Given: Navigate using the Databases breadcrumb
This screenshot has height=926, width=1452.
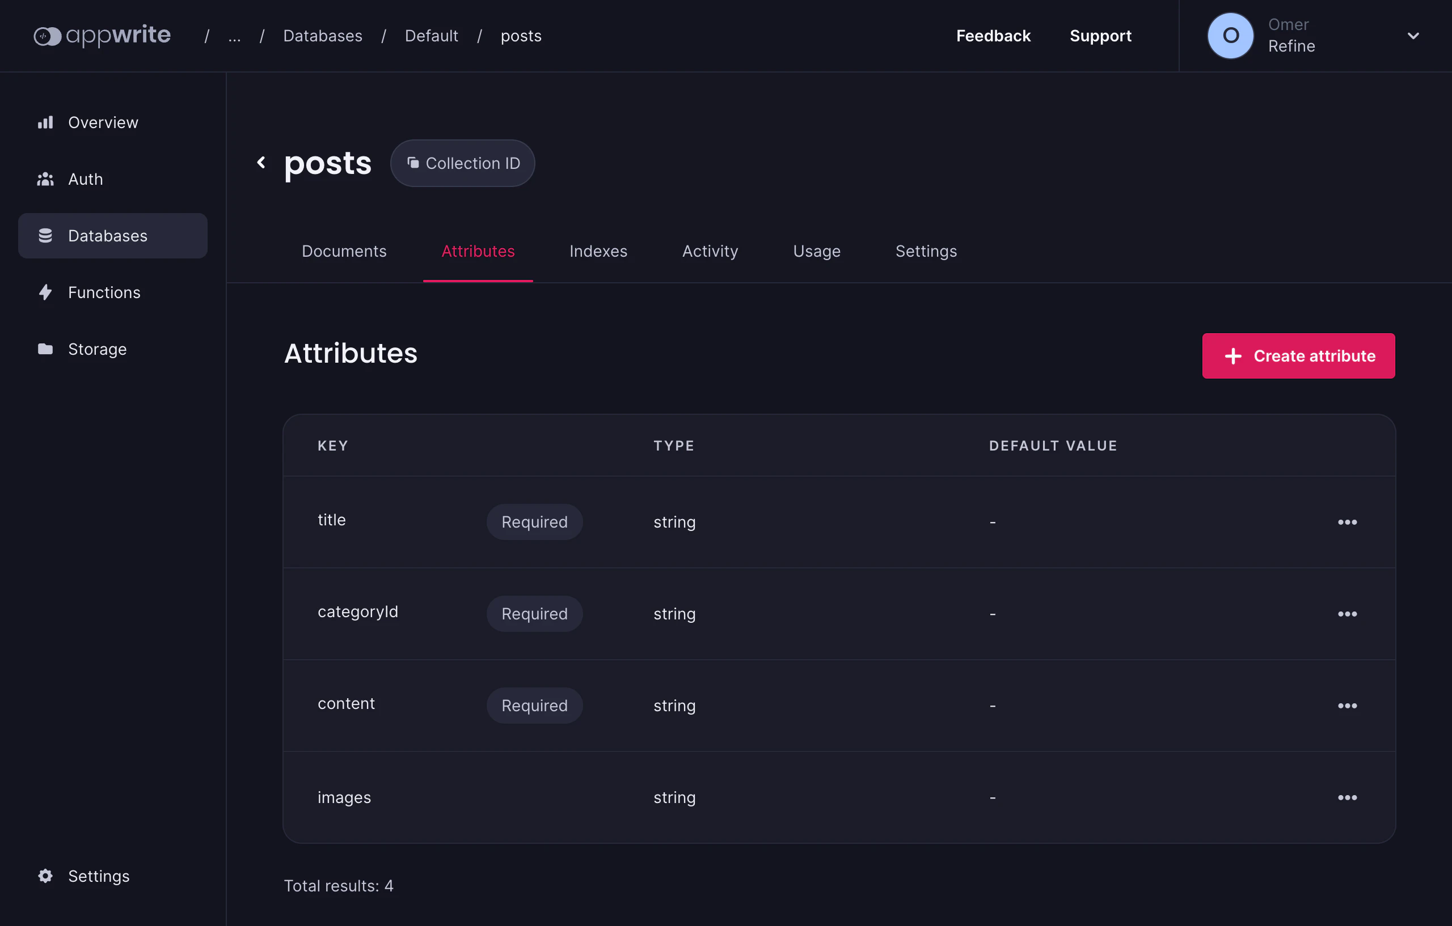Looking at the screenshot, I should click(323, 36).
